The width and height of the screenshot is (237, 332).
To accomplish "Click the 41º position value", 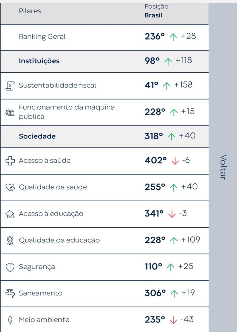I will pos(151,85).
